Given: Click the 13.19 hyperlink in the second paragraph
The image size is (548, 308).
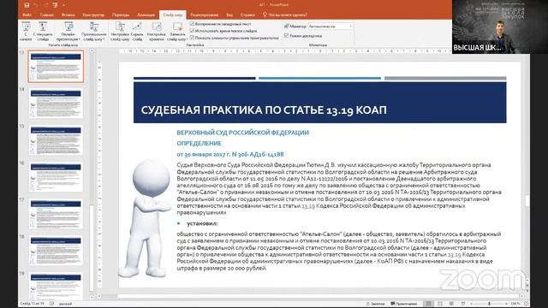Looking at the screenshot, I should click(x=454, y=255).
